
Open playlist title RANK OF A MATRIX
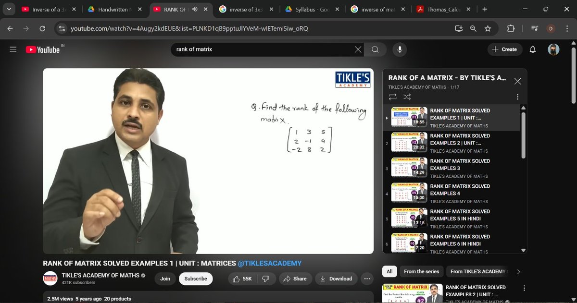pos(447,78)
